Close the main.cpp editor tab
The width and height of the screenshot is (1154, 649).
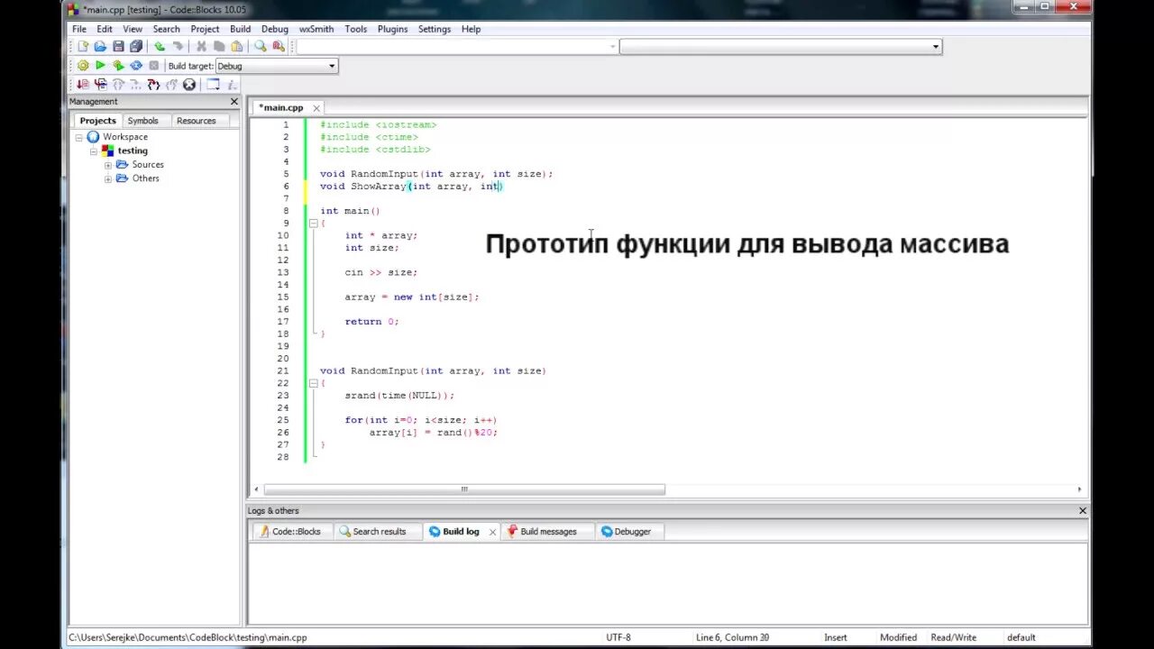click(x=316, y=107)
